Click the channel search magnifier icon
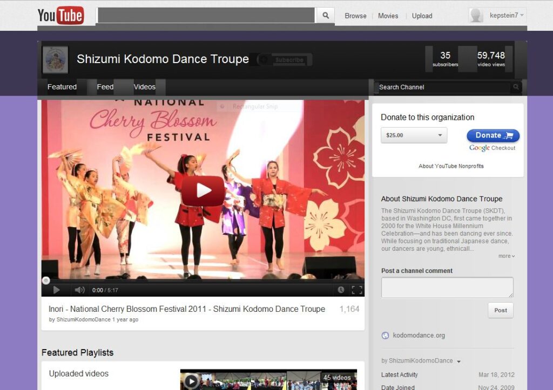Screen dimensions: 553x390 516,87
